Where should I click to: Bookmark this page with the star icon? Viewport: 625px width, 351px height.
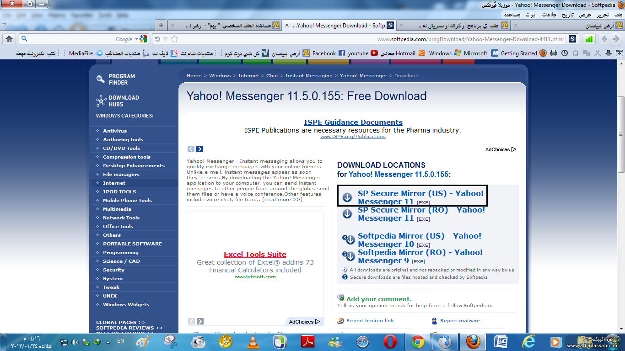174,39
